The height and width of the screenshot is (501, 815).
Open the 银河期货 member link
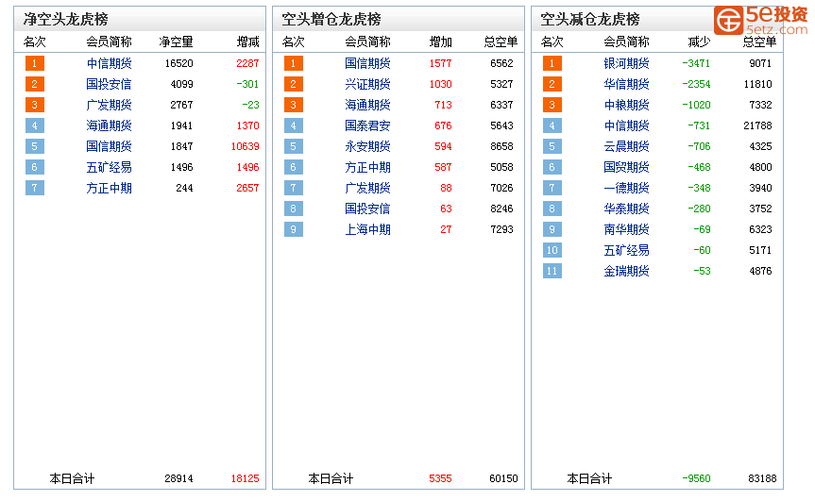[x=627, y=63]
